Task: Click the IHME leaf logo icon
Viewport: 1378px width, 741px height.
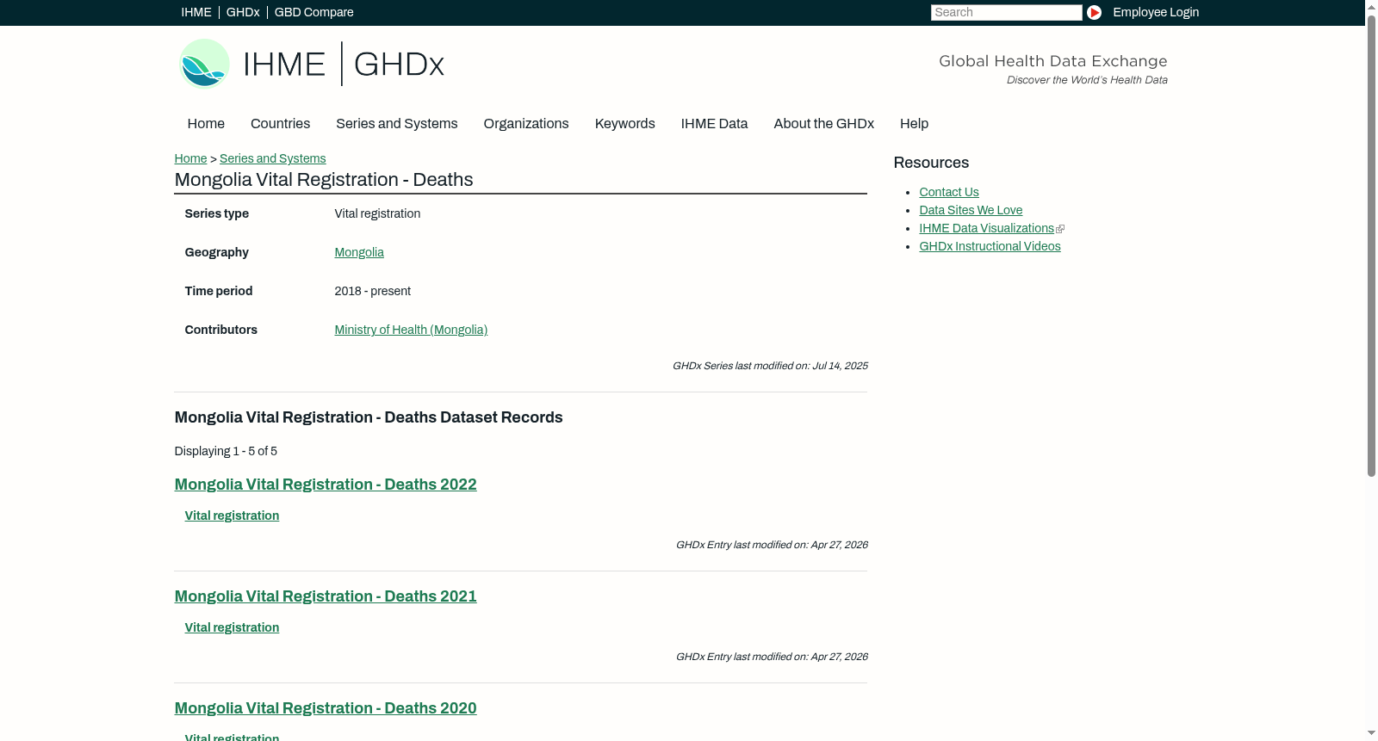Action: point(204,64)
